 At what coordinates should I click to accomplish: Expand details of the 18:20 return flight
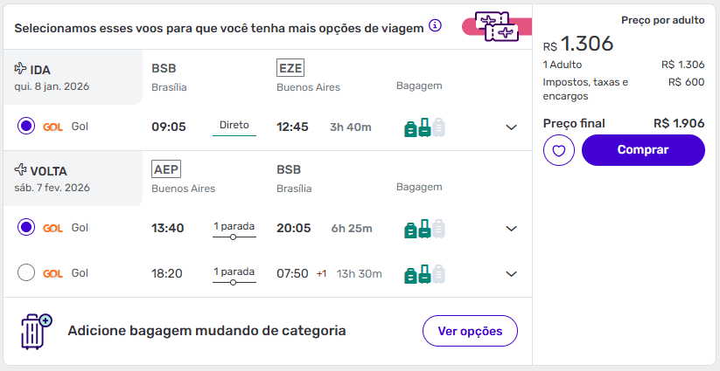pyautogui.click(x=512, y=274)
